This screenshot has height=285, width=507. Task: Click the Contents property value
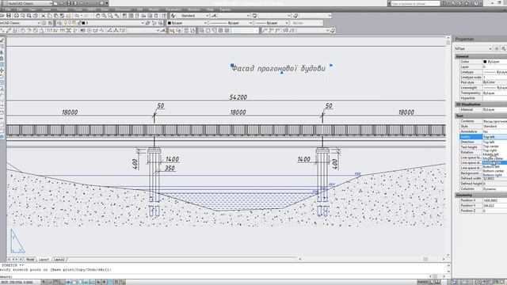494,121
